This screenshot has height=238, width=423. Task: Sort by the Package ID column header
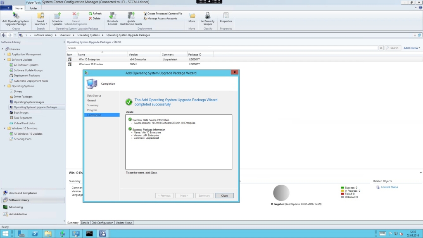200,55
